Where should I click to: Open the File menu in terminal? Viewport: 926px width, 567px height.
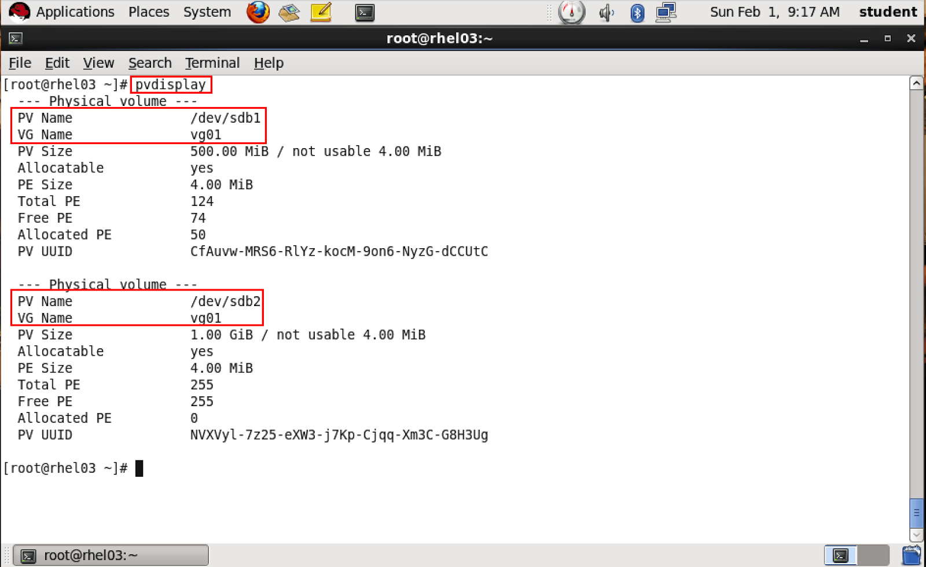click(20, 62)
